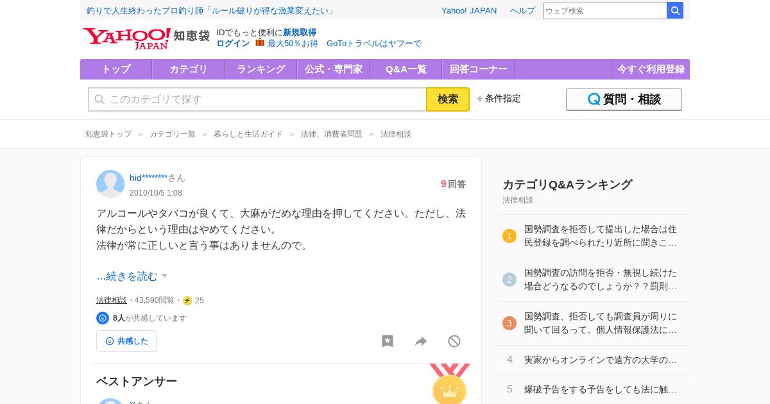The width and height of the screenshot is (770, 404).
Task: Open ranking question 国勢調査の訪問を拒否・無視し続けた
Action: [601, 280]
